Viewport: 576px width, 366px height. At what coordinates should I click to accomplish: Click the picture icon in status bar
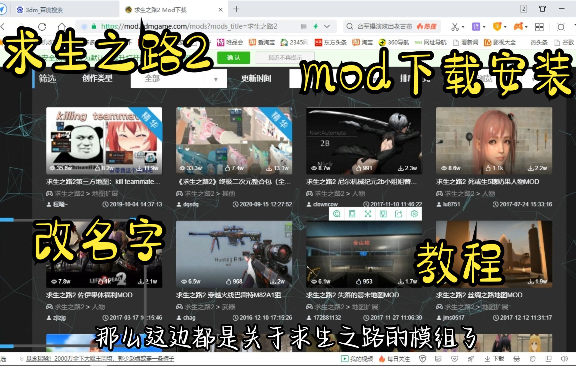coord(438,359)
